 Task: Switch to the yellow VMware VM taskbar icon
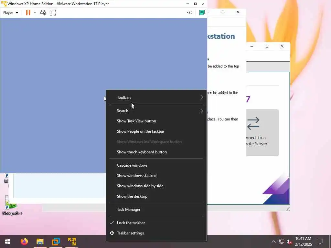(72, 242)
